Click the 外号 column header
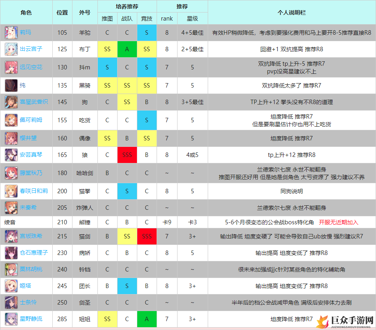 (x=85, y=13)
